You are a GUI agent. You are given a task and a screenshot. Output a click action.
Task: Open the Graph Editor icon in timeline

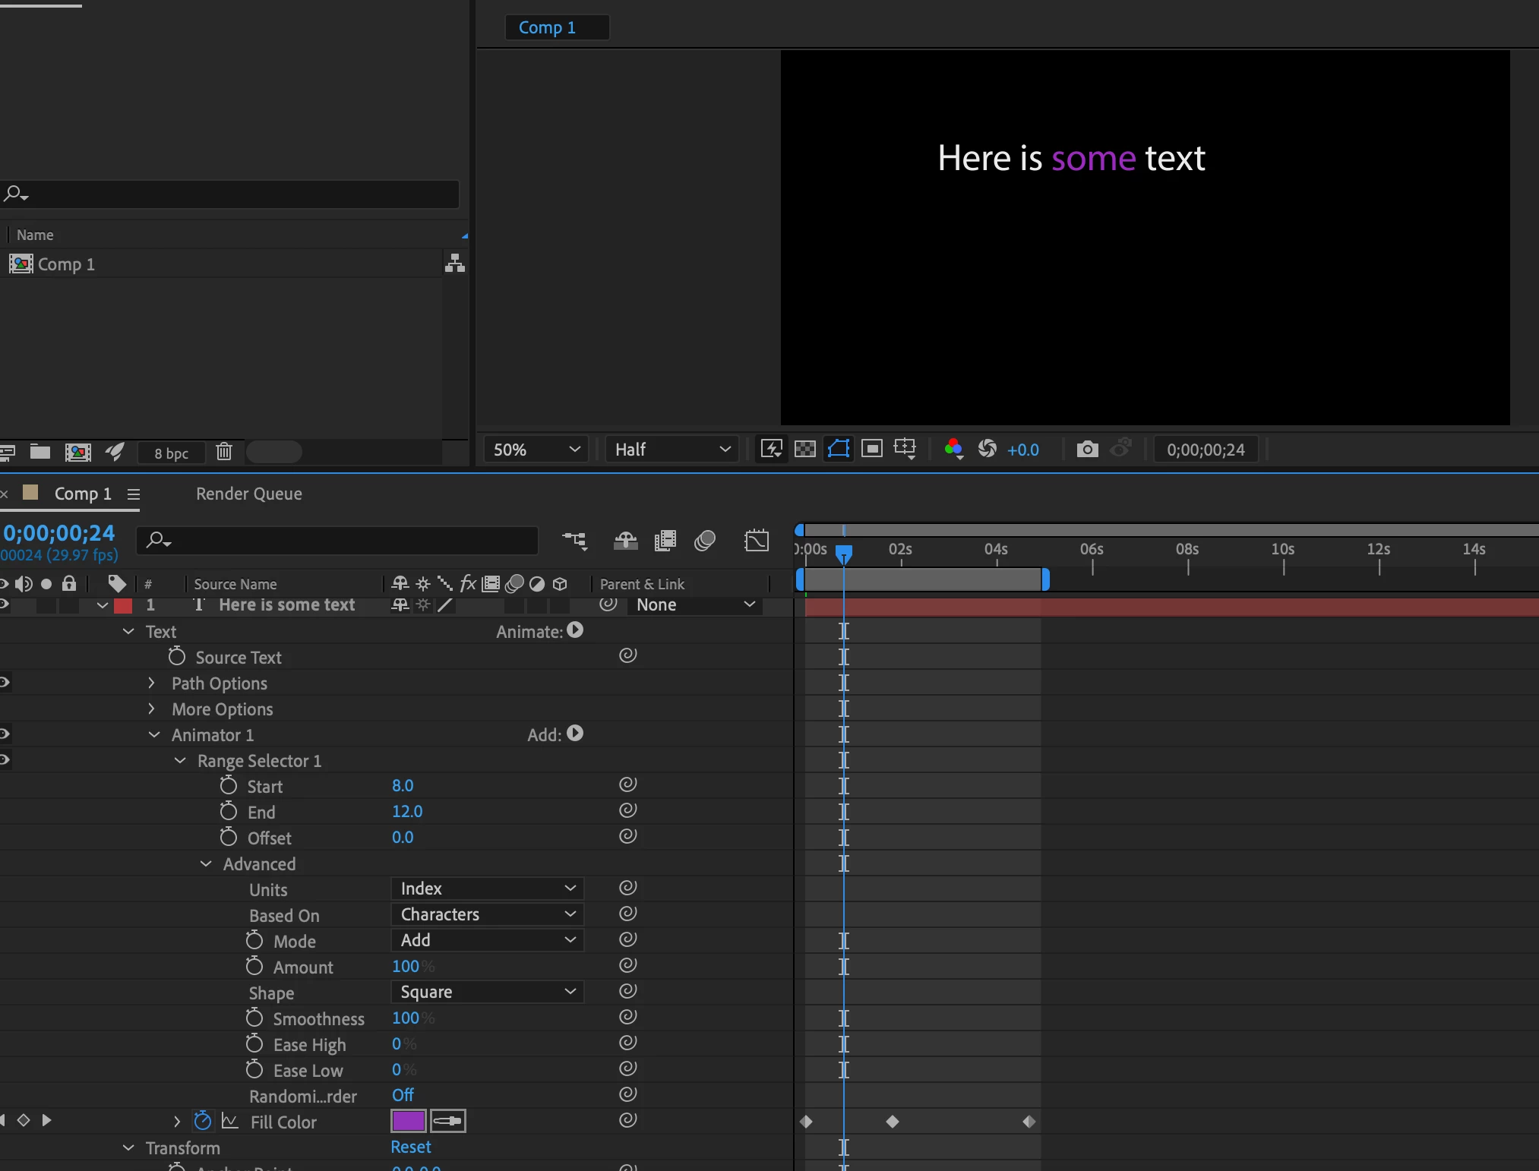(x=757, y=541)
